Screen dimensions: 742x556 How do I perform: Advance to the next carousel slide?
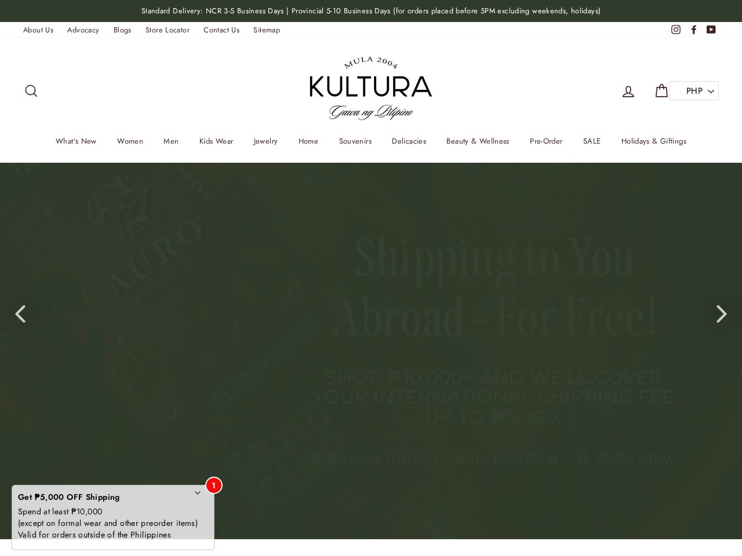click(x=721, y=314)
